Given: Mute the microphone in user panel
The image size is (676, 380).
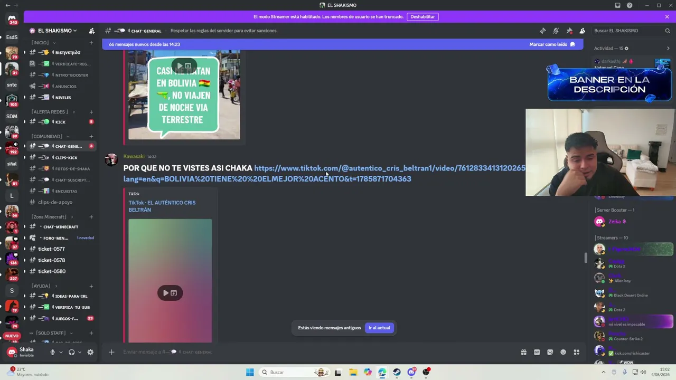Looking at the screenshot, I should pyautogui.click(x=52, y=352).
